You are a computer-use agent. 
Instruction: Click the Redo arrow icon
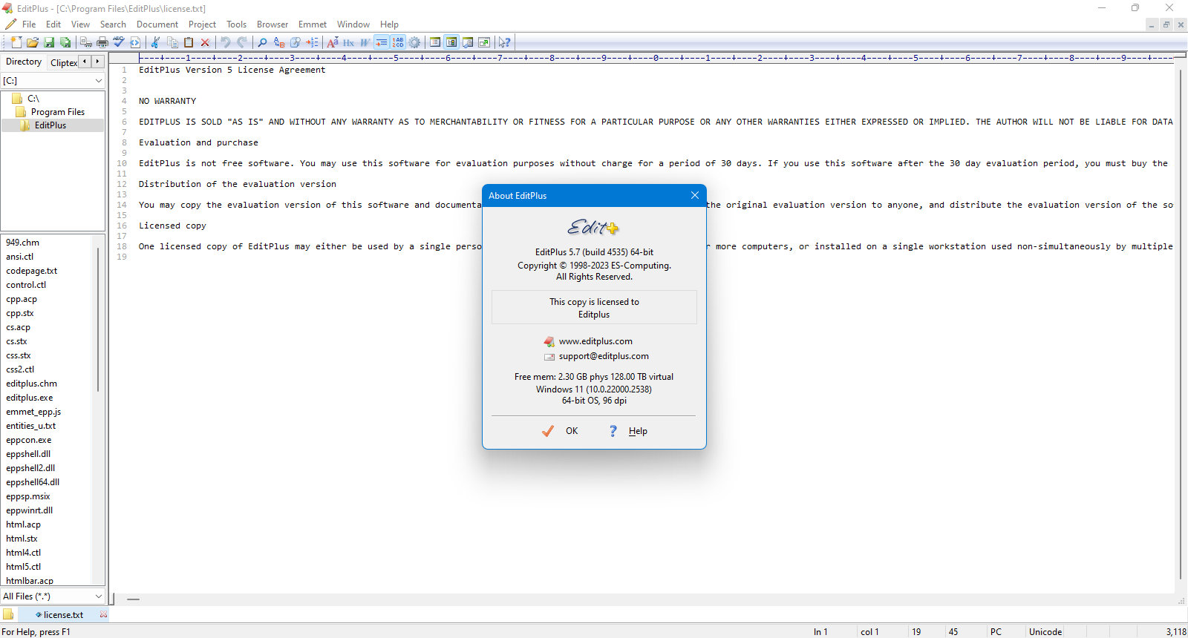[242, 42]
